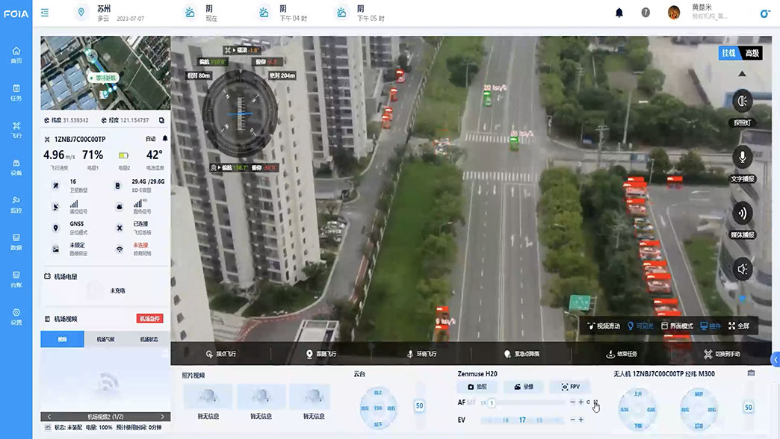Open 飞行 (flight) in the left sidebar
The image size is (780, 439).
16,130
